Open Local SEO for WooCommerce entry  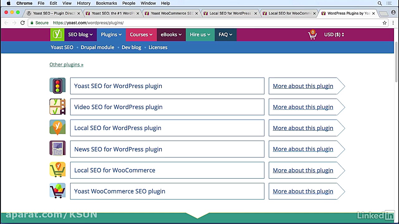tap(167, 170)
